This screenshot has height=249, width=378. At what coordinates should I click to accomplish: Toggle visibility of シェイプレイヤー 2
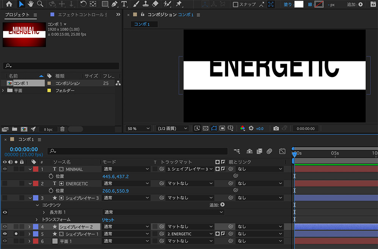click(x=5, y=227)
